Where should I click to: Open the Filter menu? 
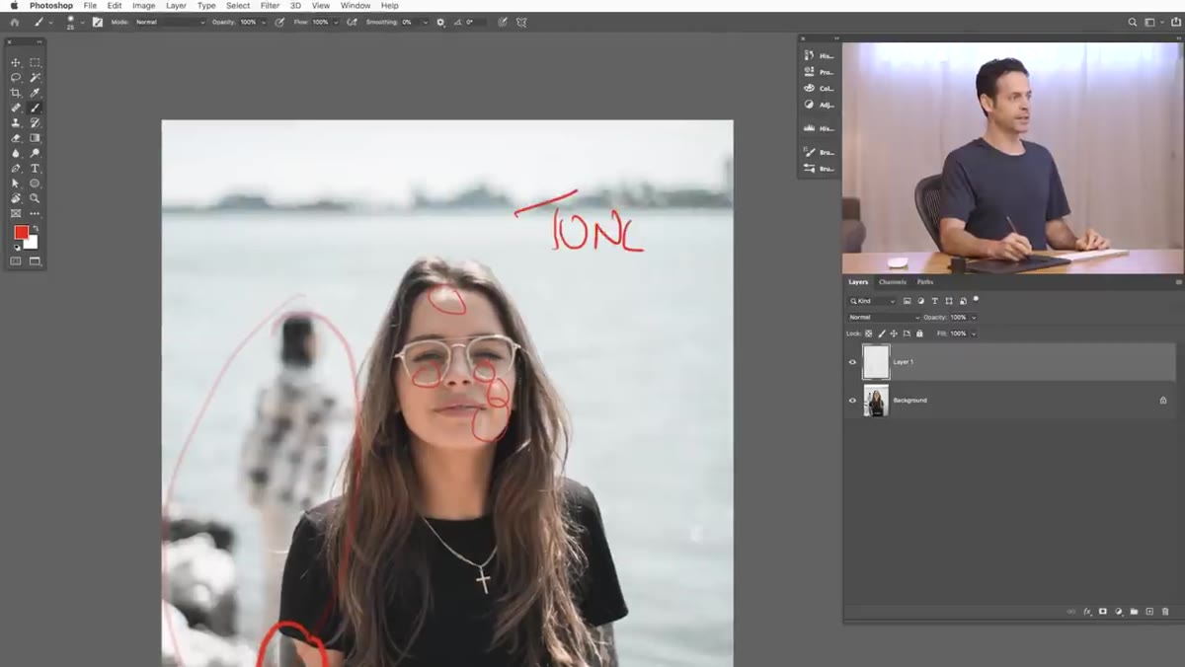[270, 6]
